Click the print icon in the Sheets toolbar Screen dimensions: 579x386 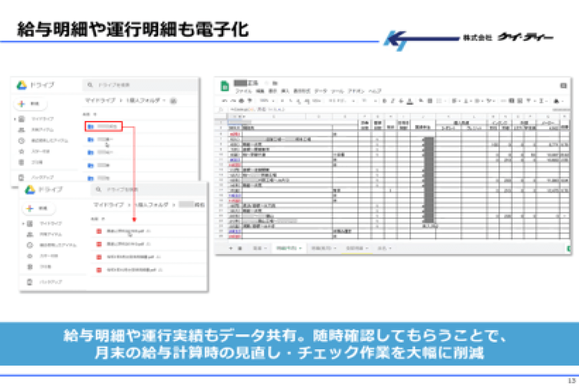240,101
